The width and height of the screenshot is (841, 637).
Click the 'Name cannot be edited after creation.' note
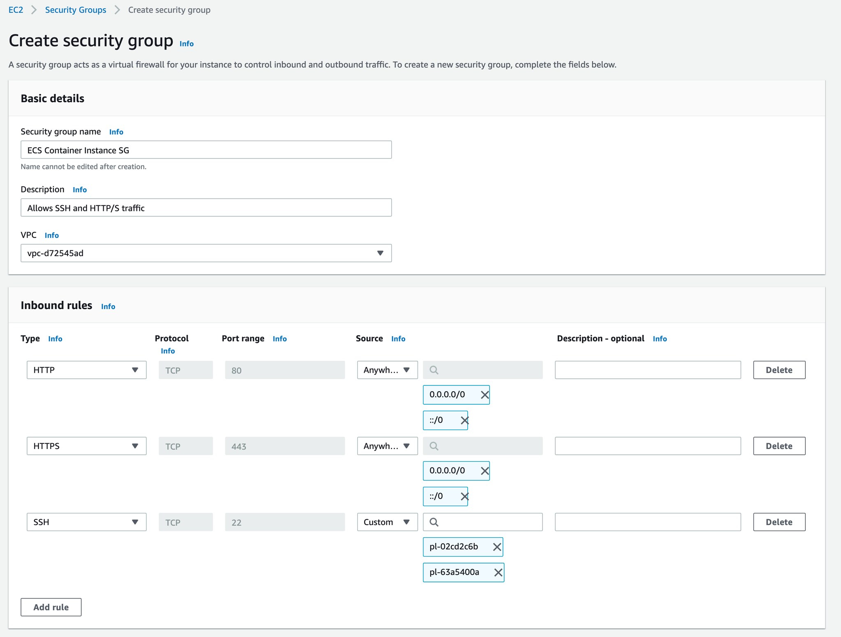coord(83,167)
